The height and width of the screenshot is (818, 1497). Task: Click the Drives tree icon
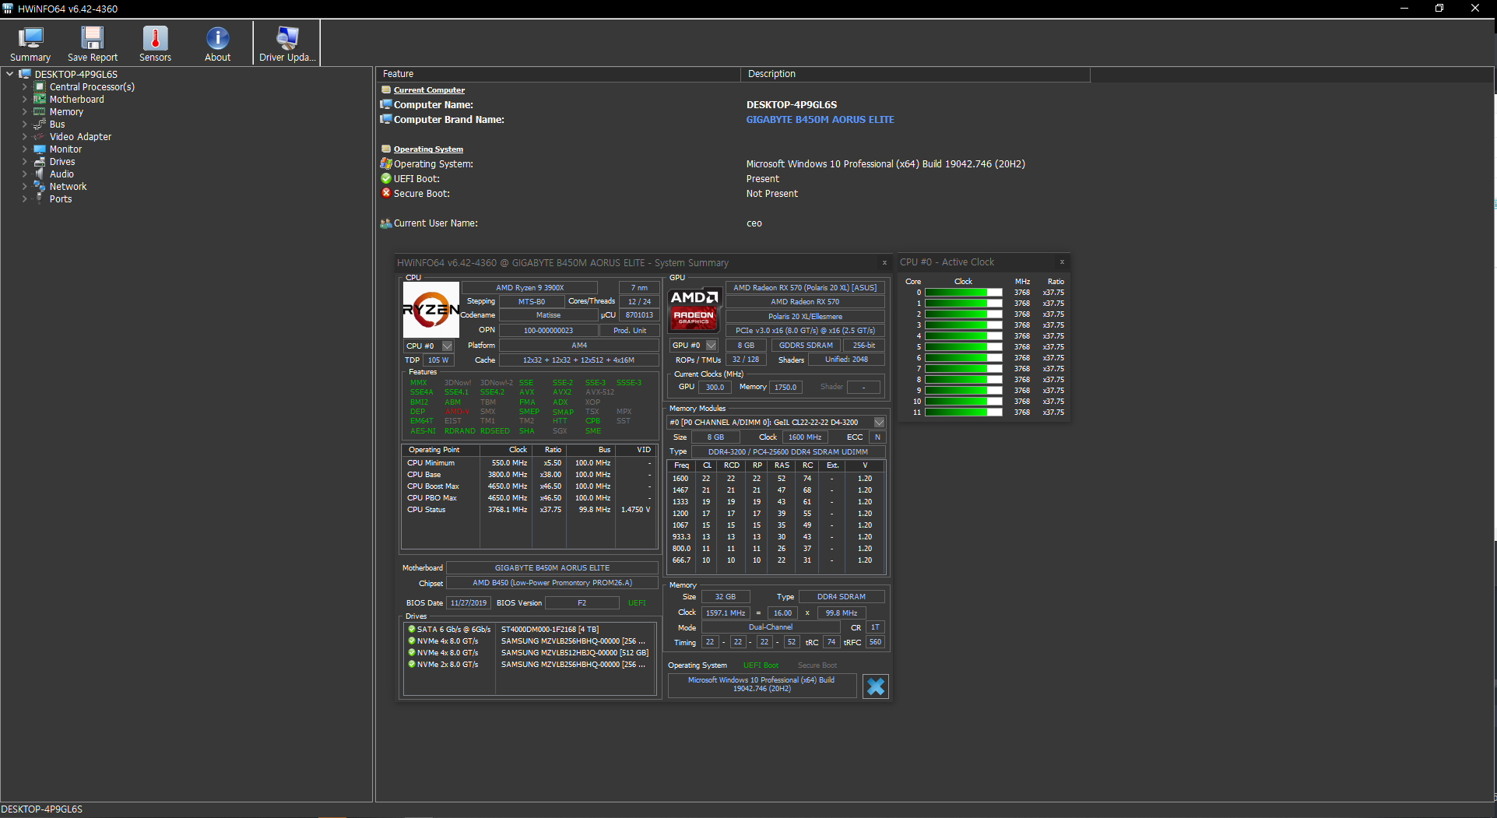click(39, 161)
